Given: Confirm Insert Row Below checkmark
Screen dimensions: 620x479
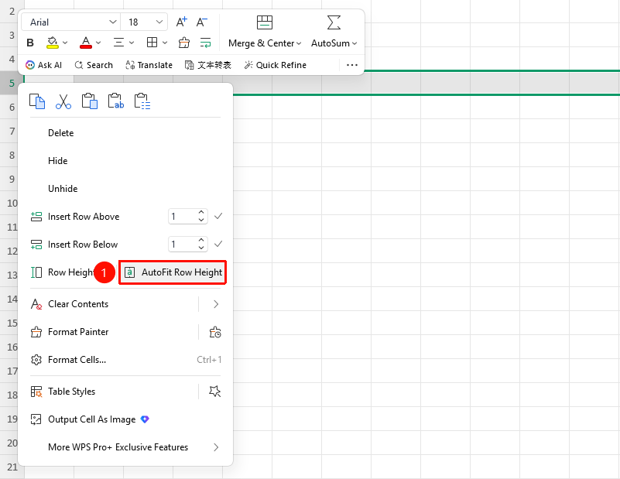Looking at the screenshot, I should coord(218,244).
